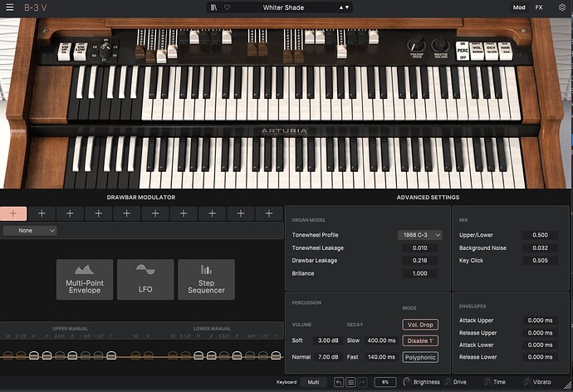
Task: Adjust the Vibrato macro knob
Action: [527, 382]
